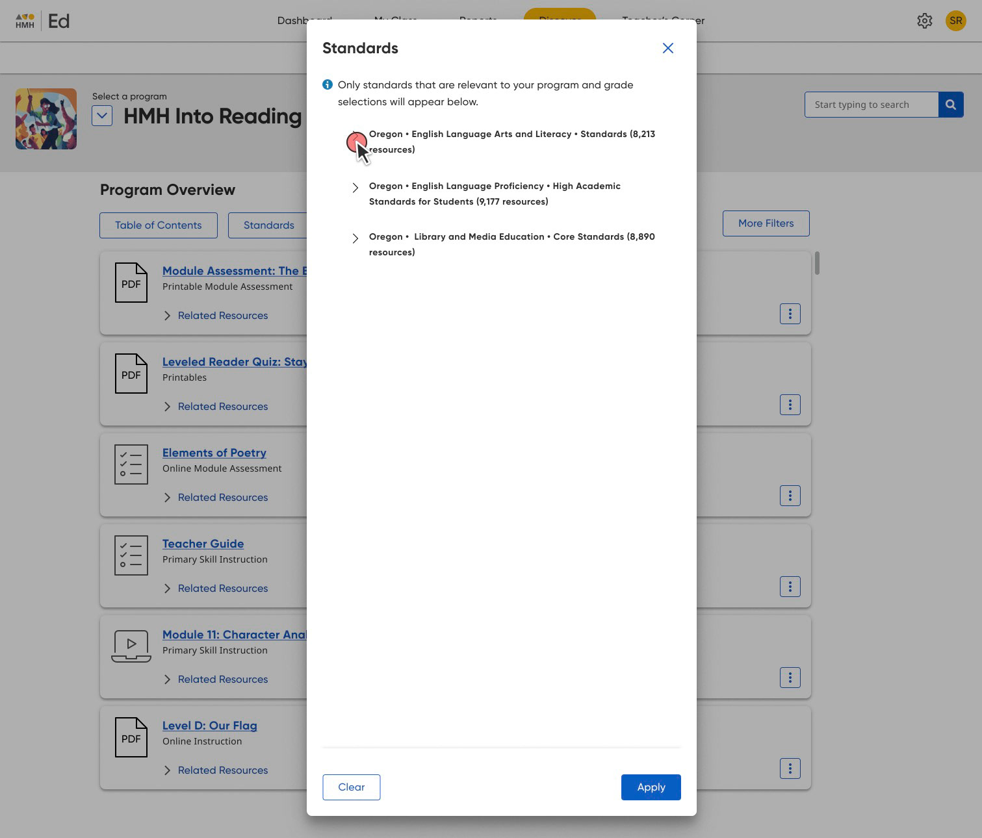Screen dimensions: 982x838
Task: Click checklist icon of Elements of Poetry
Action: [x=131, y=464]
